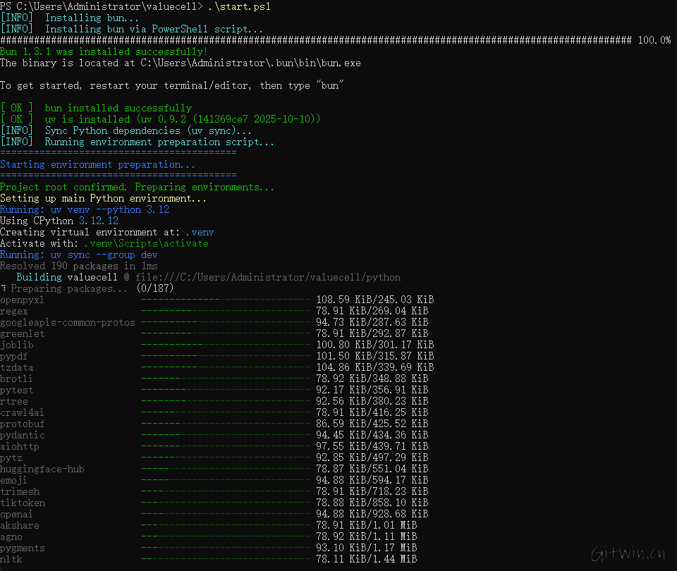The image size is (677, 571).
Task: Click the .venv\Scripts\activate path
Action: tap(156, 244)
